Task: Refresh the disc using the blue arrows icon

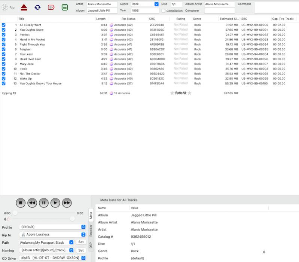Action: coord(37,7)
